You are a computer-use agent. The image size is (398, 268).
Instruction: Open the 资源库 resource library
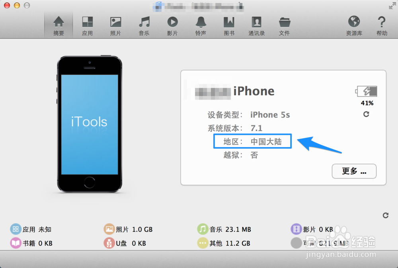[x=354, y=25]
